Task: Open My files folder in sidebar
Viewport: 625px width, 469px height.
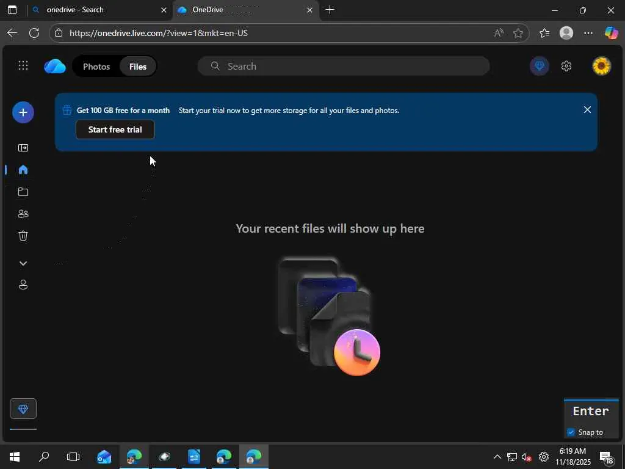Action: tap(23, 192)
